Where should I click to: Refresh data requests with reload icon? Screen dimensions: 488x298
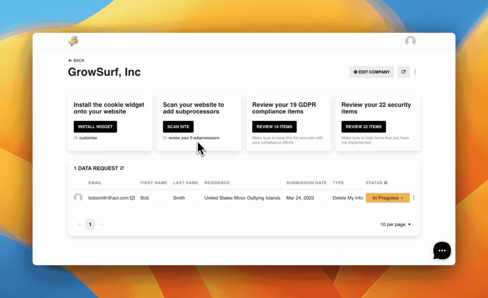(x=122, y=168)
